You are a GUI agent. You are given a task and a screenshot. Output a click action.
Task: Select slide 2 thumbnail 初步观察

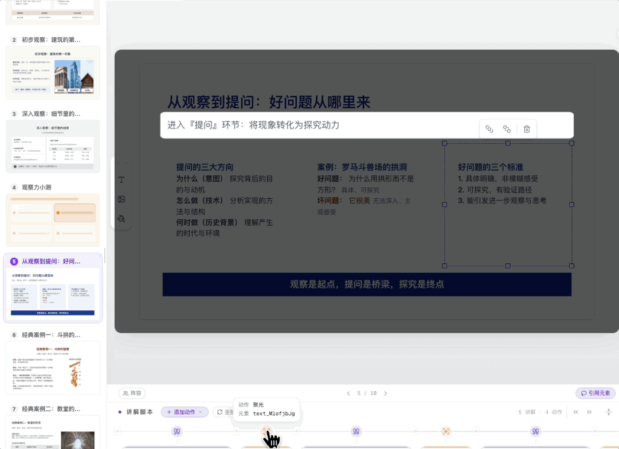click(53, 73)
